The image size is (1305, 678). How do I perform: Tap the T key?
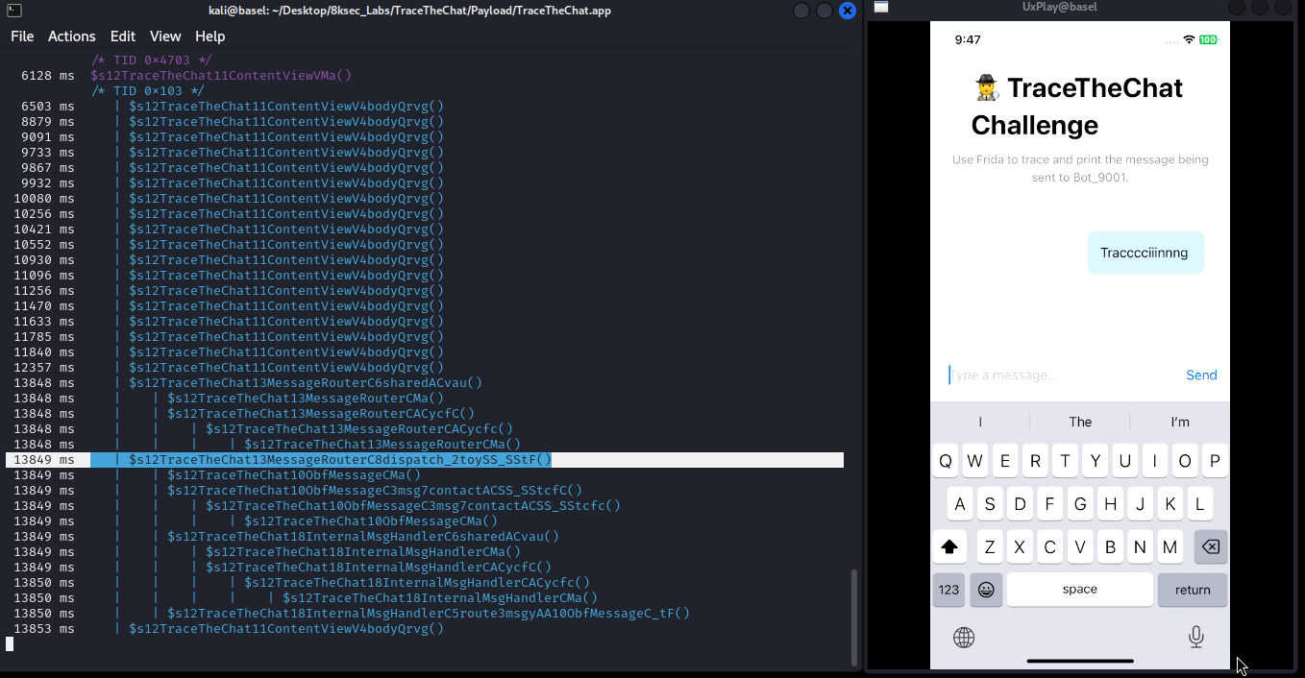click(1065, 461)
